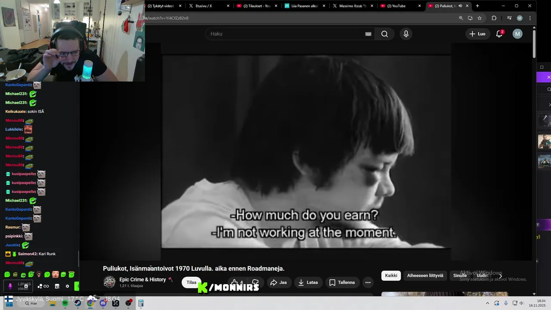Open YouTube notifications bell
The width and height of the screenshot is (551, 310).
(499, 34)
